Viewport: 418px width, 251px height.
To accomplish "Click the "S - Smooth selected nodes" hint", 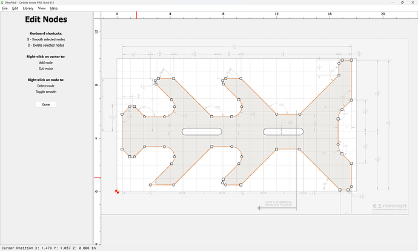I will (46, 39).
